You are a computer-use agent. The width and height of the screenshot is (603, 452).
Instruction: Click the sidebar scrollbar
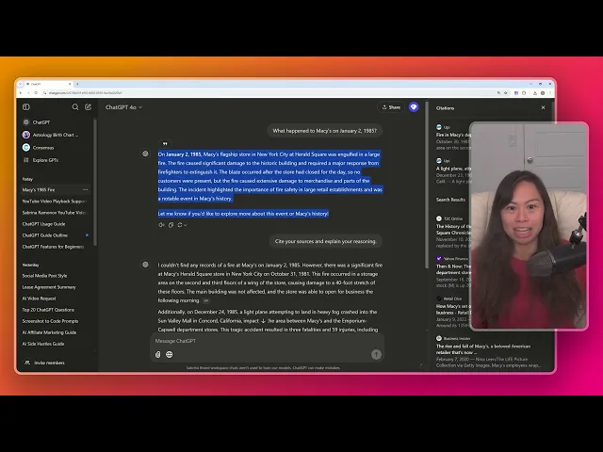click(x=94, y=183)
